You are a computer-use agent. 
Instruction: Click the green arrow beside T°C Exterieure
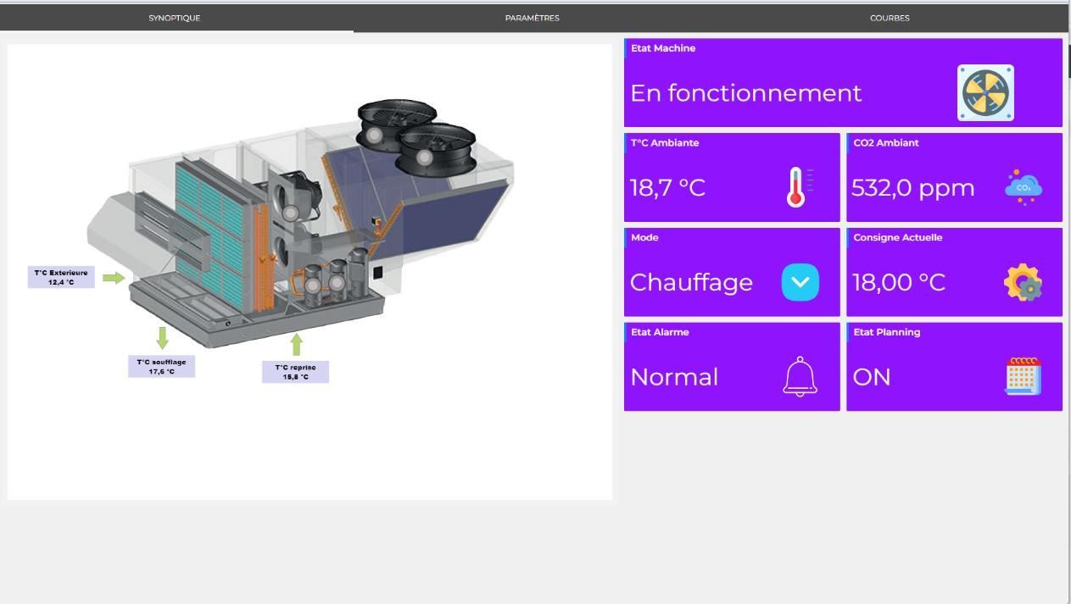pos(114,277)
